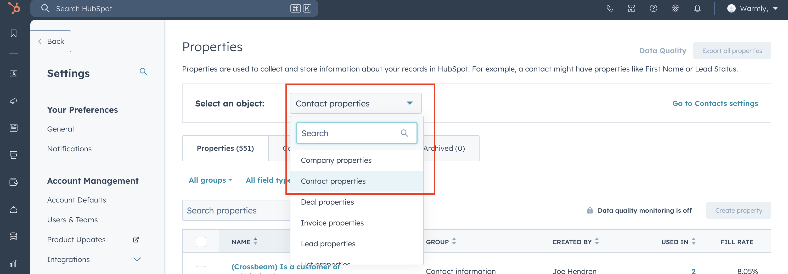Expand the All groups filter
This screenshot has width=788, height=274.
click(x=210, y=180)
